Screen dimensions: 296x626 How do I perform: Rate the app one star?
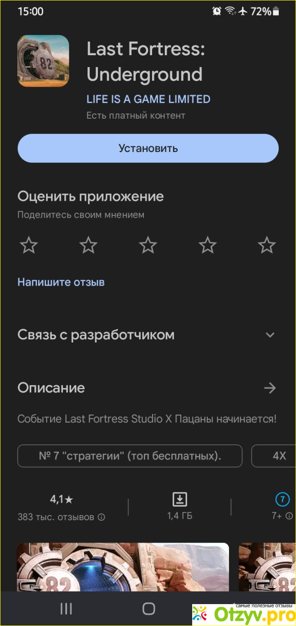(x=29, y=245)
